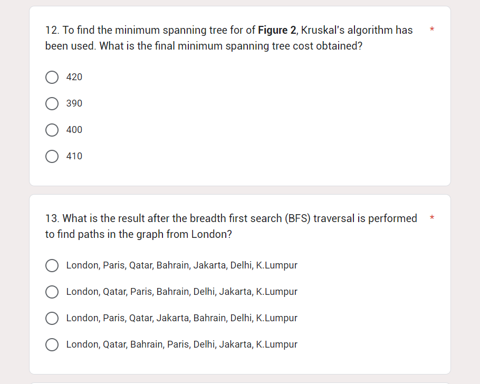Screen dimensions: 480x384
Task: Select the 390 answer option
Action: click(52, 103)
